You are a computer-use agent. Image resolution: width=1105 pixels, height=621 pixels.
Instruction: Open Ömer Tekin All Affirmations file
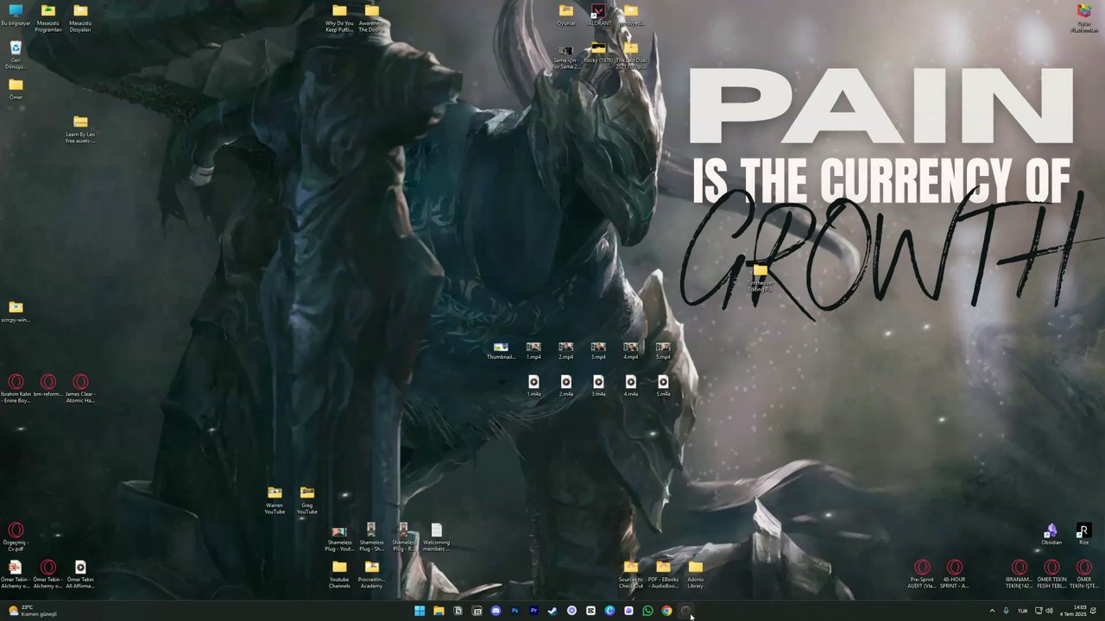[80, 574]
